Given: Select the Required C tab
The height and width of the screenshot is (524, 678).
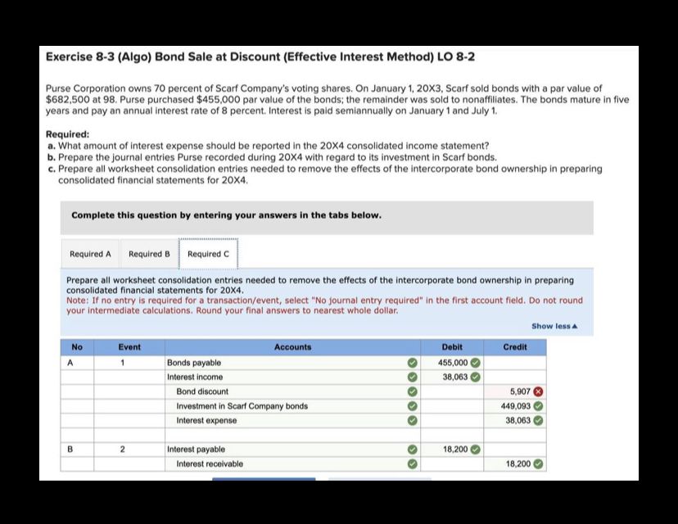Looking at the screenshot, I should click(209, 254).
